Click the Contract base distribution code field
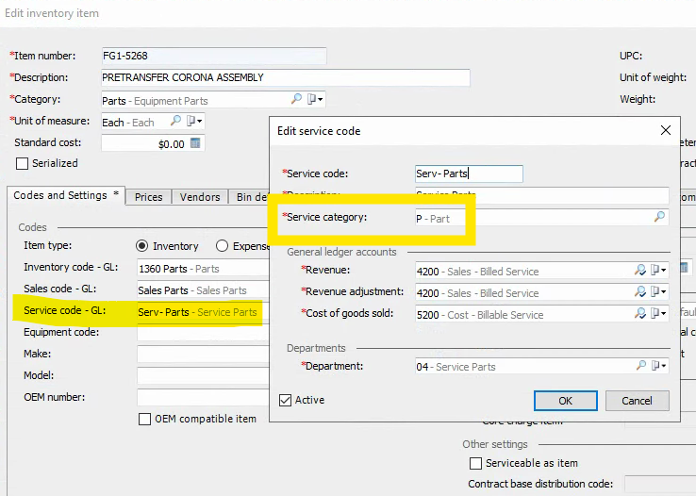The height and width of the screenshot is (496, 696). 660,484
